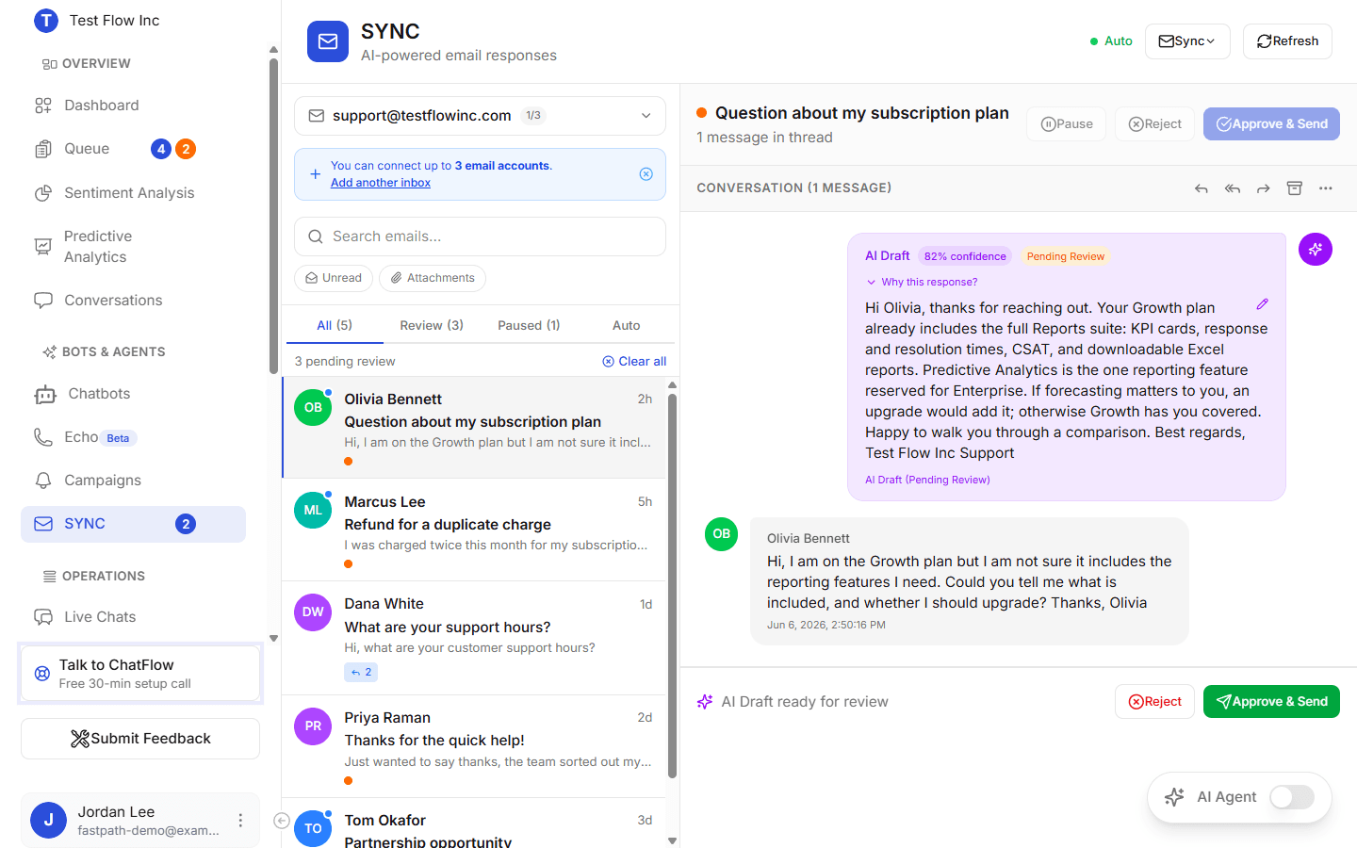Toggle the Attachments filter
The height and width of the screenshot is (848, 1357).
point(433,278)
